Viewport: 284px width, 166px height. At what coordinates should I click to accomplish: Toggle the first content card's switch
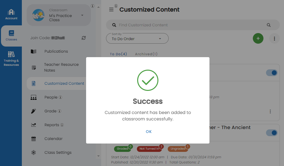point(272,73)
